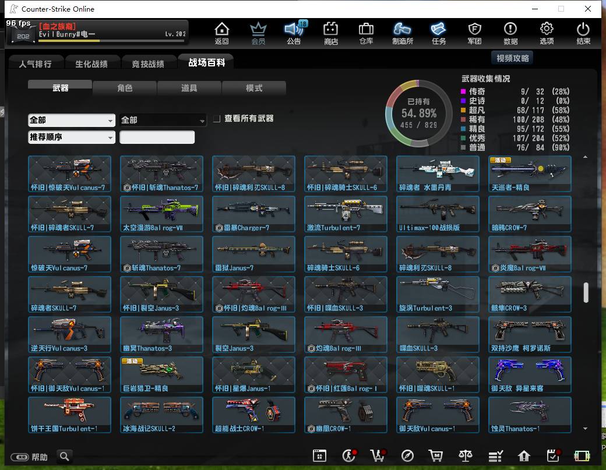Click the scrollbar down arrow of weapon list
Screen dimensions: 606x470
(x=586, y=428)
